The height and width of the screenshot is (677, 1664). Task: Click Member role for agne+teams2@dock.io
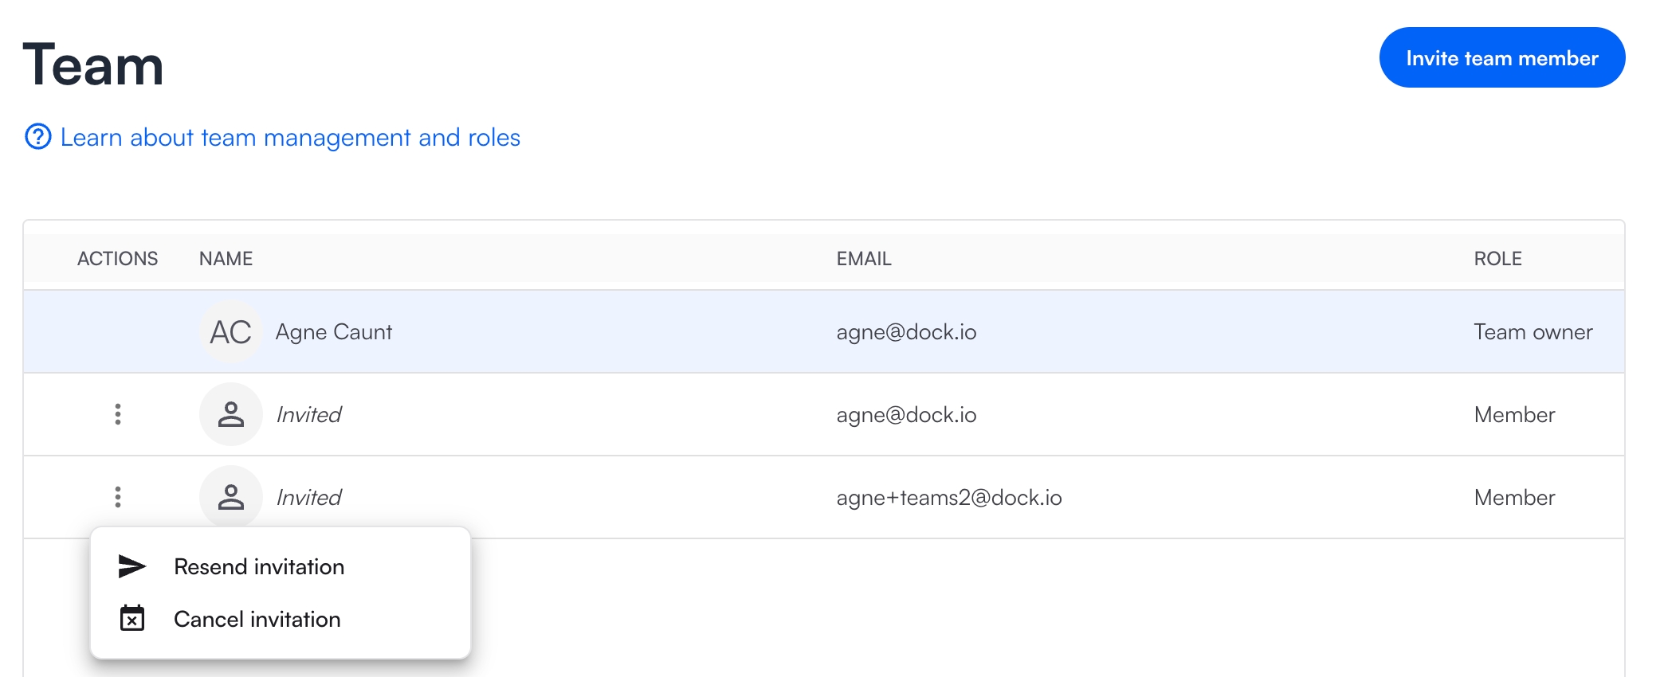point(1514,498)
